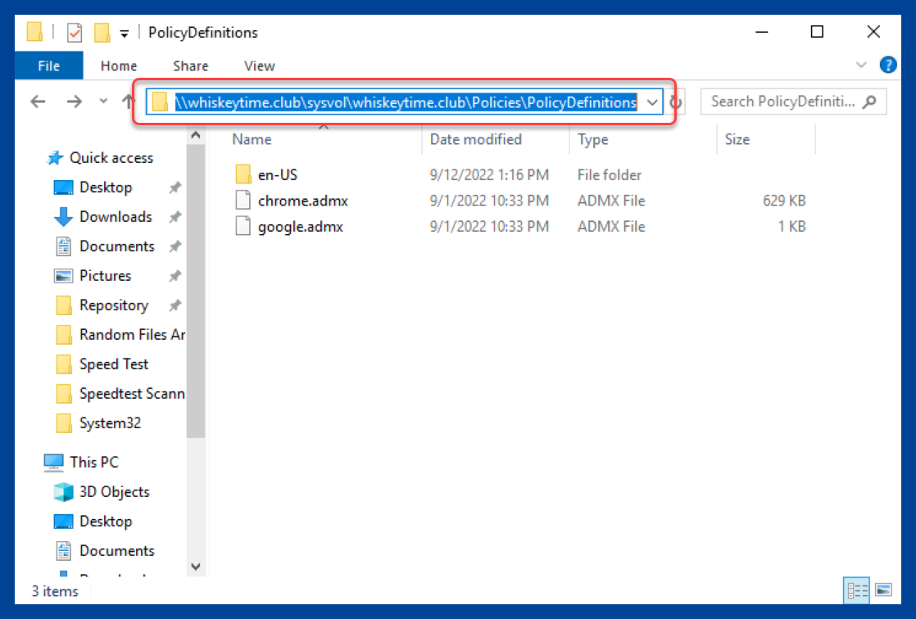Click the pin icon beside Repository
This screenshot has height=619, width=916.
(x=174, y=305)
